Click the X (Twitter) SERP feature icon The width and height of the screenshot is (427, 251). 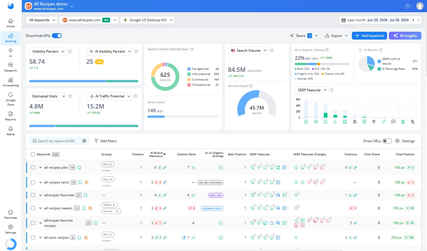click(x=413, y=122)
